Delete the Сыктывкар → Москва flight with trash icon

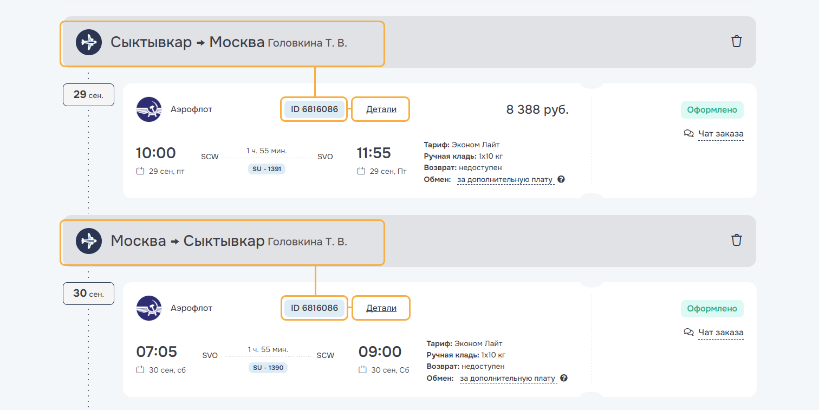[x=736, y=41]
